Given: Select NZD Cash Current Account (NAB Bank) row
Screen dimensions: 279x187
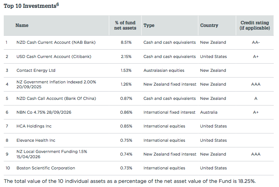Looking at the screenshot, I should [x=56, y=43].
